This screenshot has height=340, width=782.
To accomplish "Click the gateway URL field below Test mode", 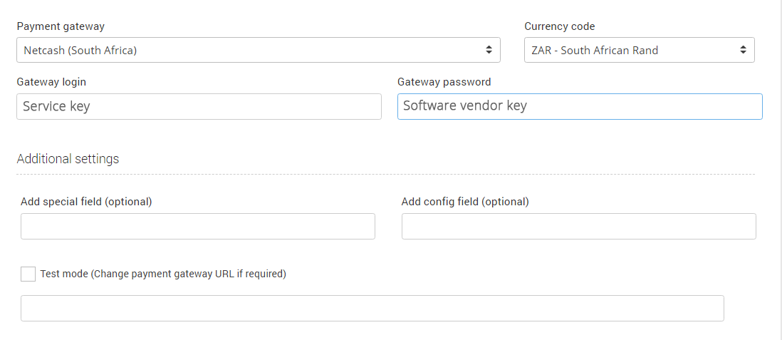I will pyautogui.click(x=372, y=308).
